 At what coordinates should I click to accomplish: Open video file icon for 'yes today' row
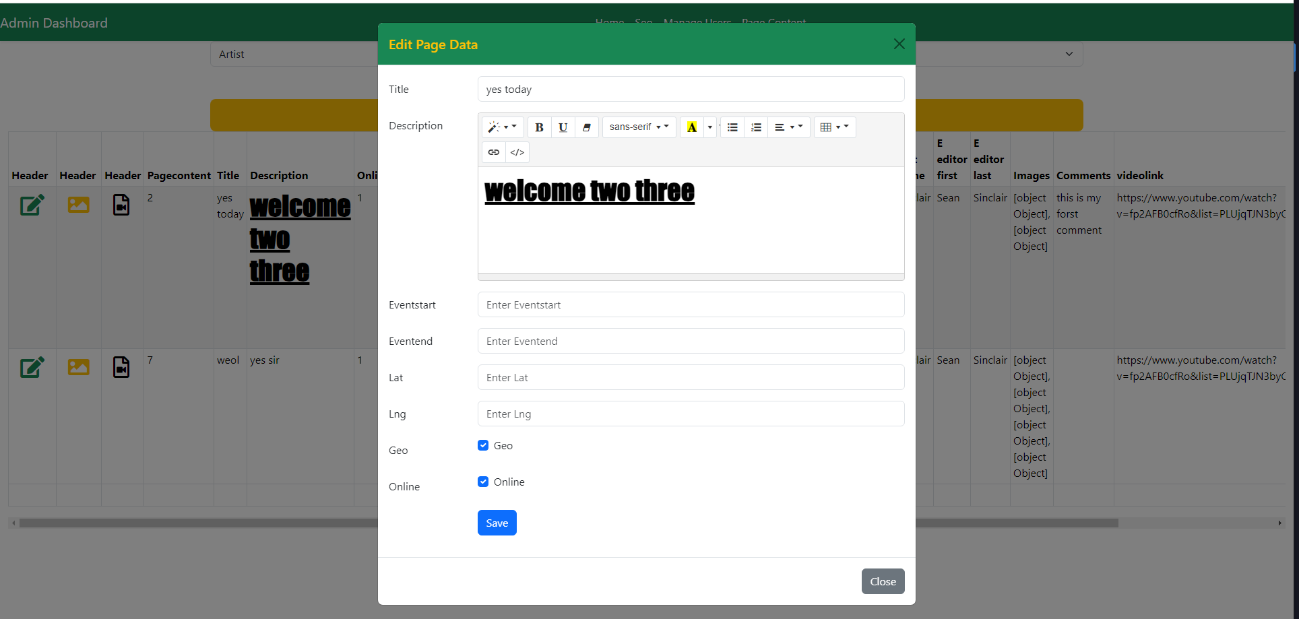121,205
